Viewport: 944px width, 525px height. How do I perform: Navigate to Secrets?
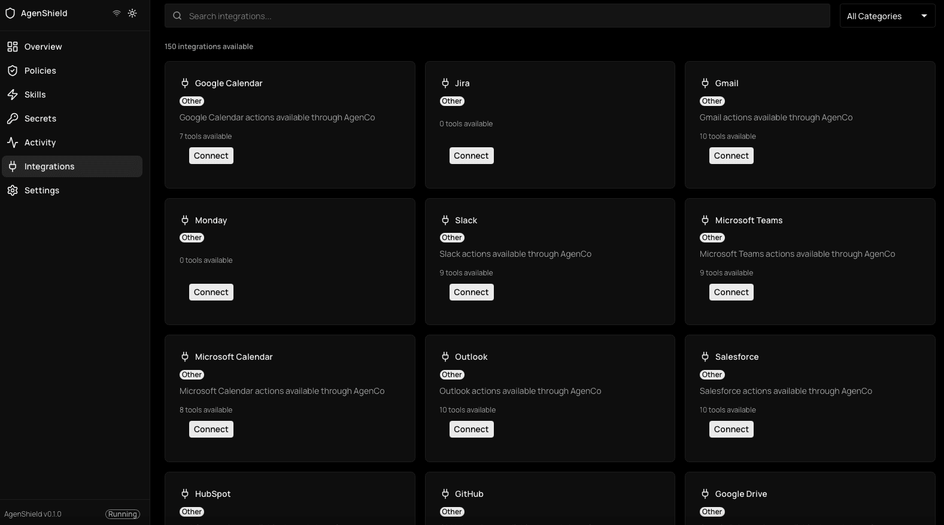pos(72,119)
